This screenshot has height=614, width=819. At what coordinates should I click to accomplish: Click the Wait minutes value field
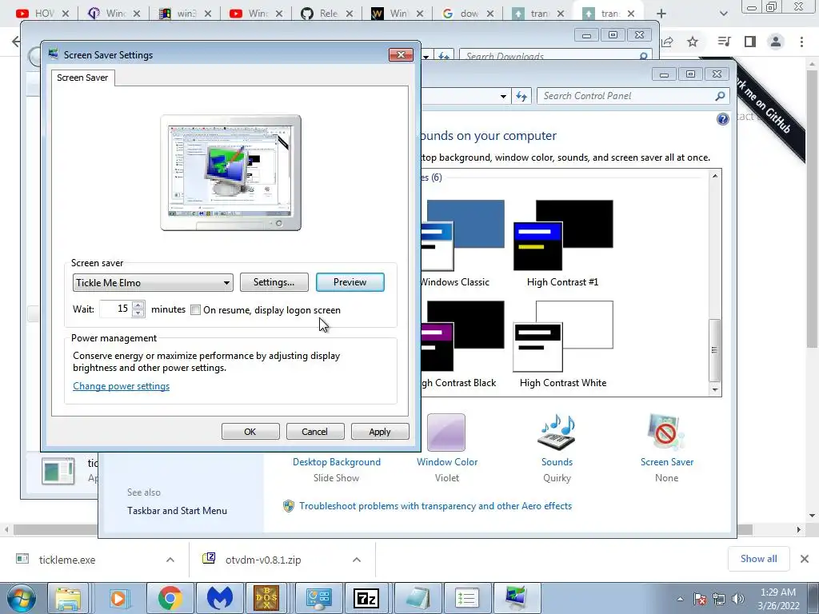pos(116,309)
